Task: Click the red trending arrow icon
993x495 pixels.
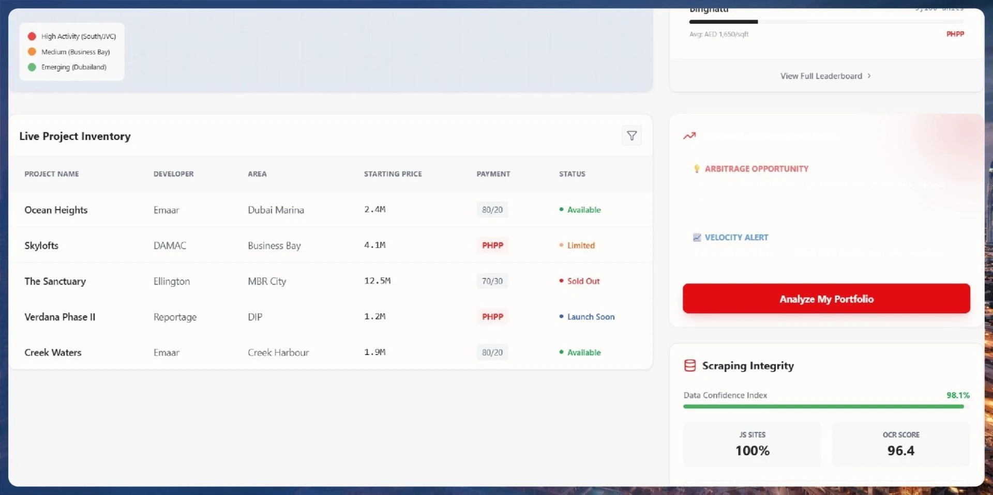Action: [x=689, y=136]
